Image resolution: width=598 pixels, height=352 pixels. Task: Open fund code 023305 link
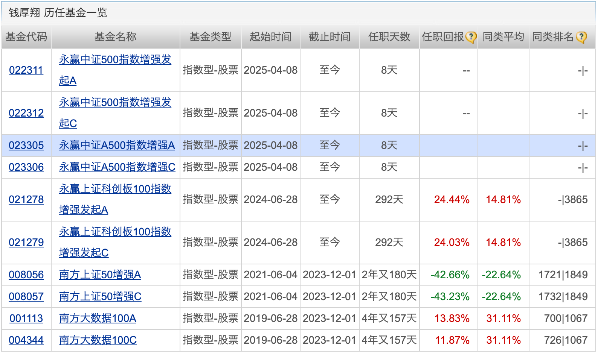pos(26,146)
